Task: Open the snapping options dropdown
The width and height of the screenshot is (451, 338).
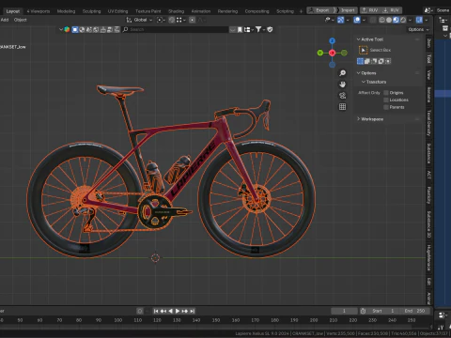Action: (180, 20)
